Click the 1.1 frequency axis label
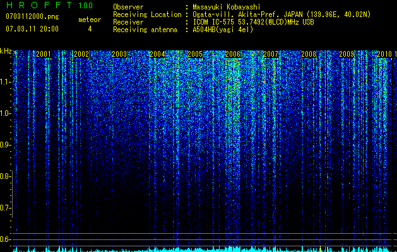The image size is (397, 252). [5, 82]
